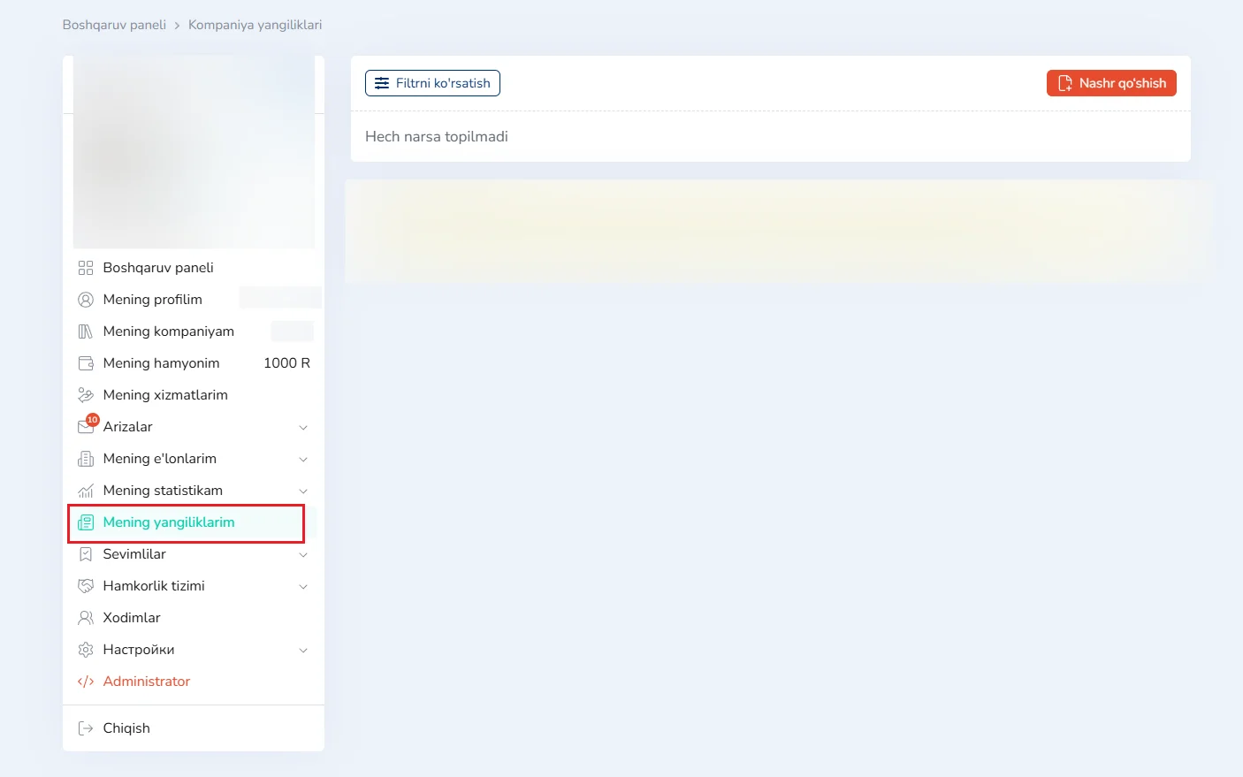1243x777 pixels.
Task: Click the Xodimlar people icon
Action: tap(86, 618)
